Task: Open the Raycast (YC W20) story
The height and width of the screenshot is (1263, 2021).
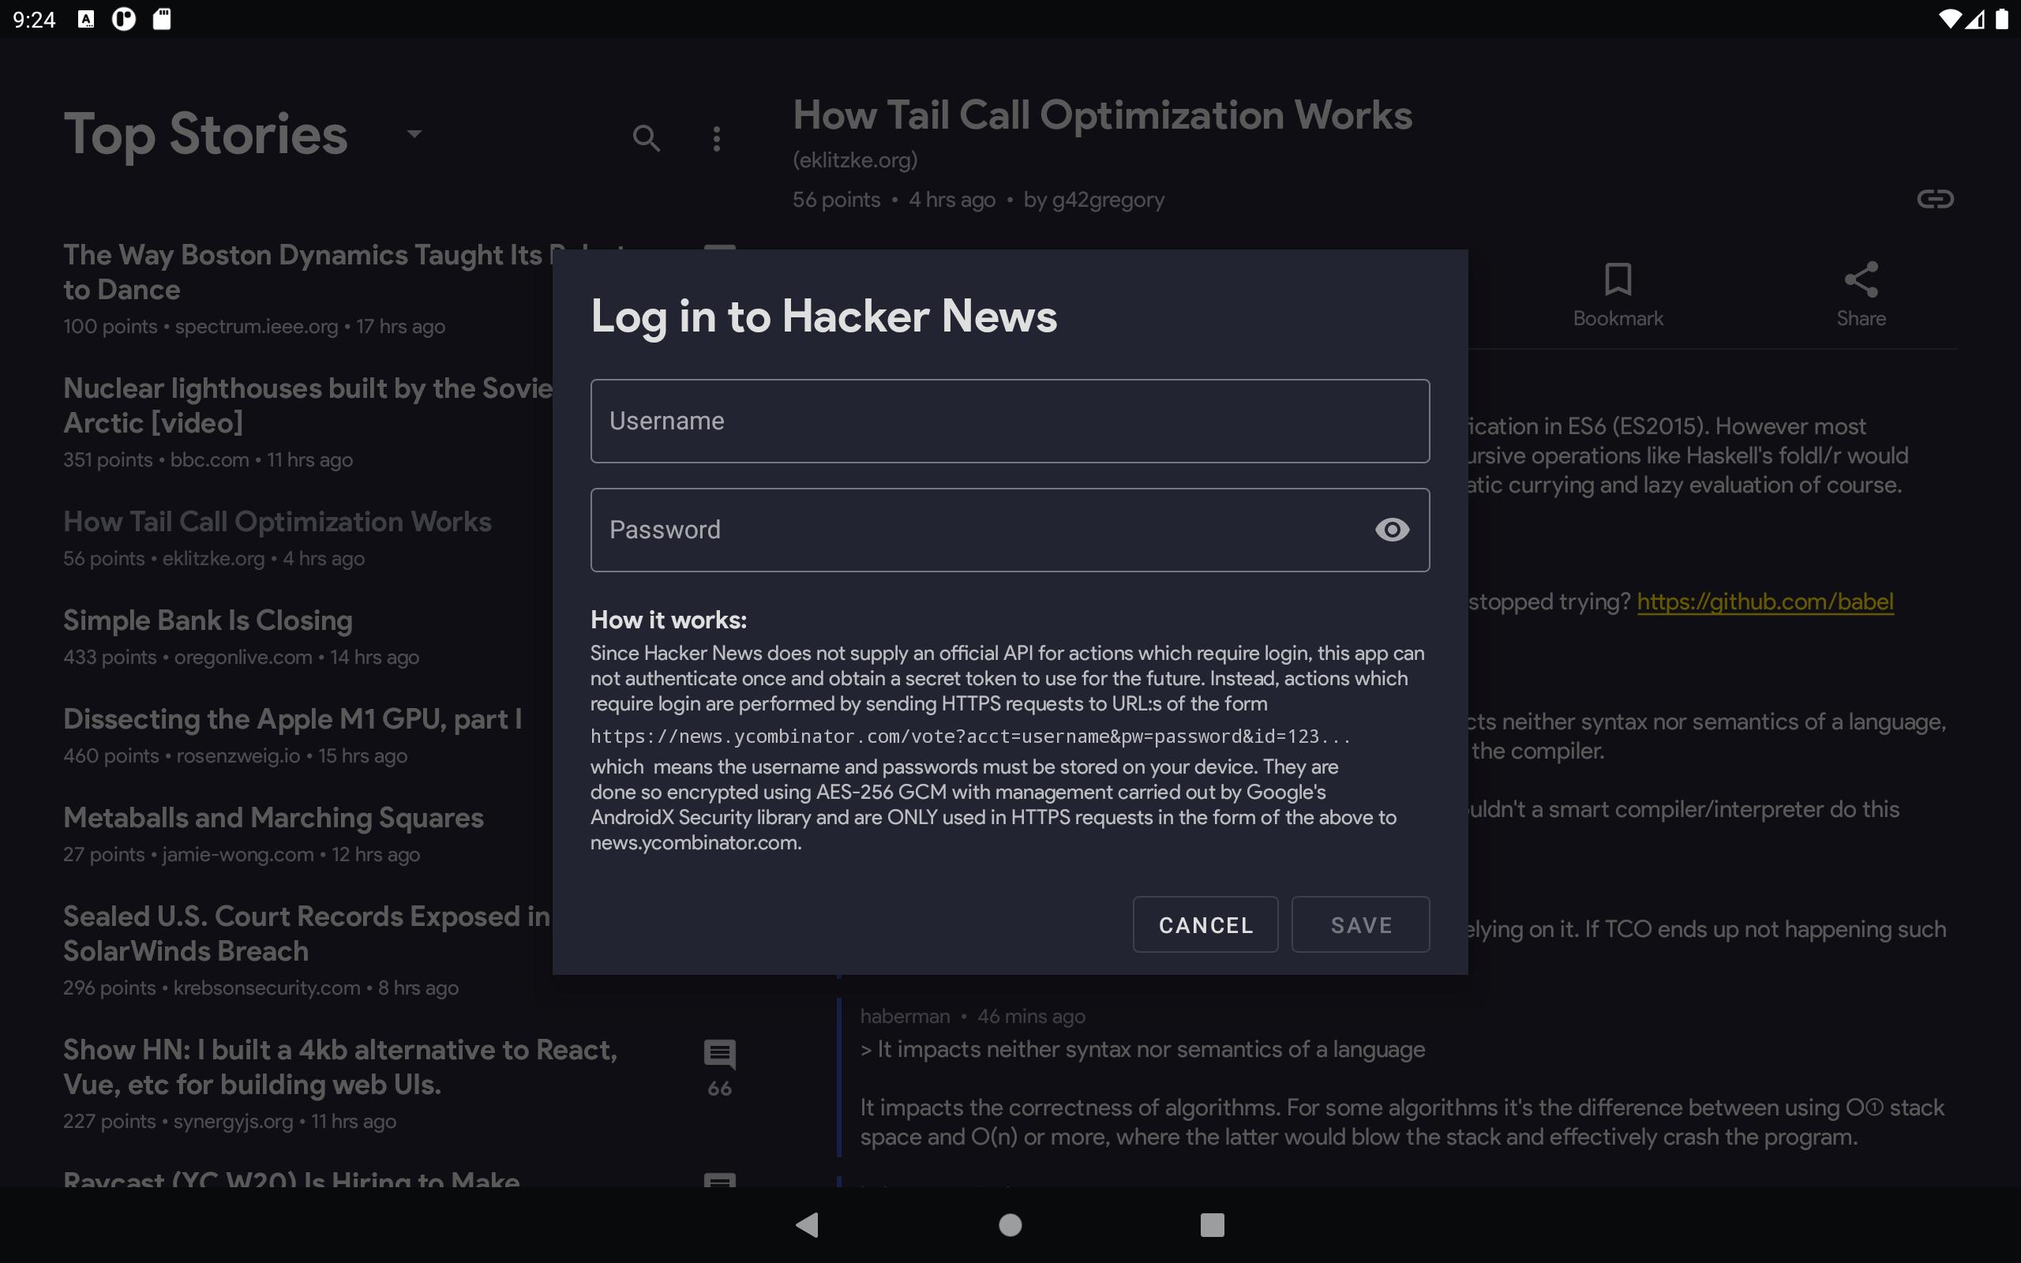Action: pyautogui.click(x=291, y=1177)
